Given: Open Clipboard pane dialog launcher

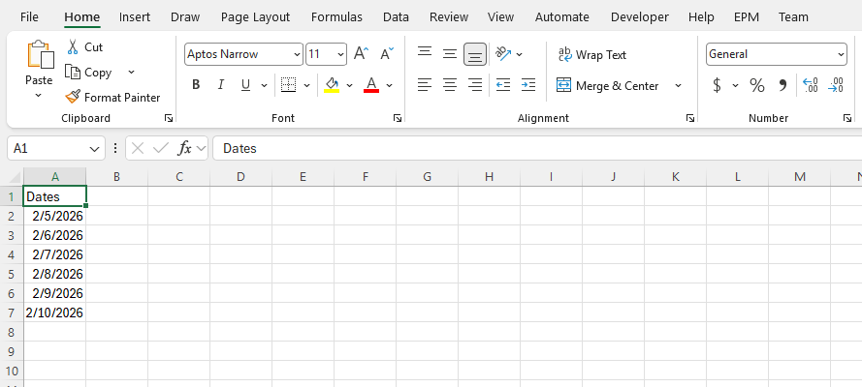Looking at the screenshot, I should pyautogui.click(x=169, y=118).
